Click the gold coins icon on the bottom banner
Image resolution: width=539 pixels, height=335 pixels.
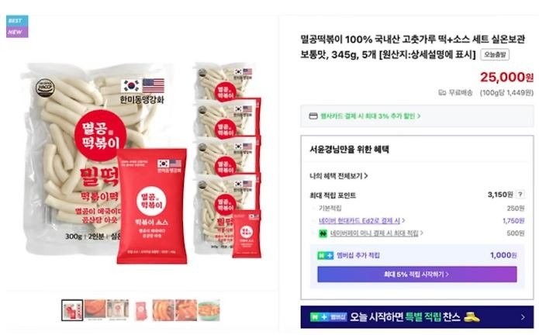472,317
